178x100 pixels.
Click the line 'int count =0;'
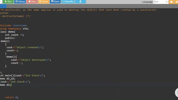14,35
